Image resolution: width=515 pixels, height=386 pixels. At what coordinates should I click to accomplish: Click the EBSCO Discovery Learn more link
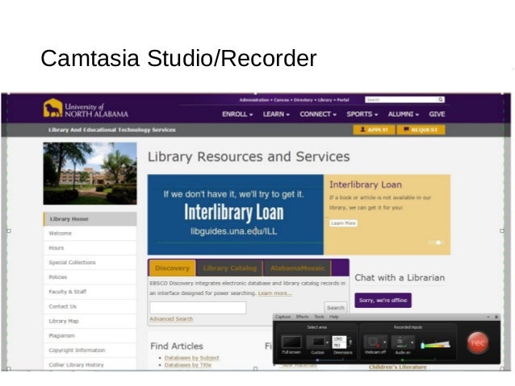coord(274,293)
